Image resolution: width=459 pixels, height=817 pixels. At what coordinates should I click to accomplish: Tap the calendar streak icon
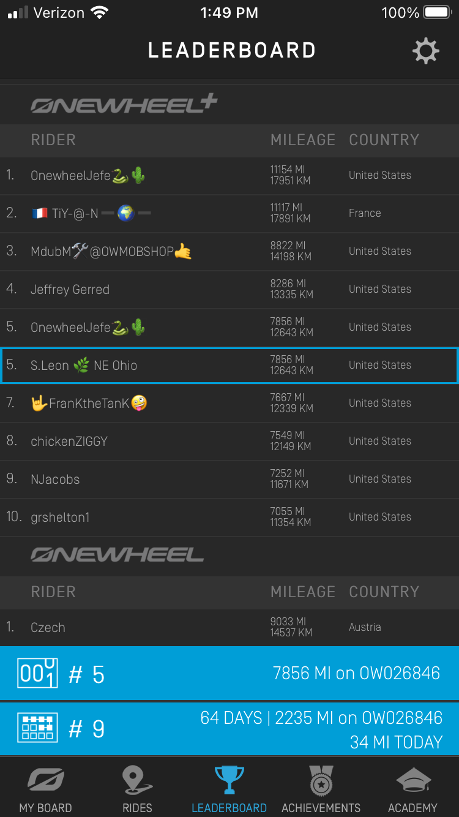[37, 728]
